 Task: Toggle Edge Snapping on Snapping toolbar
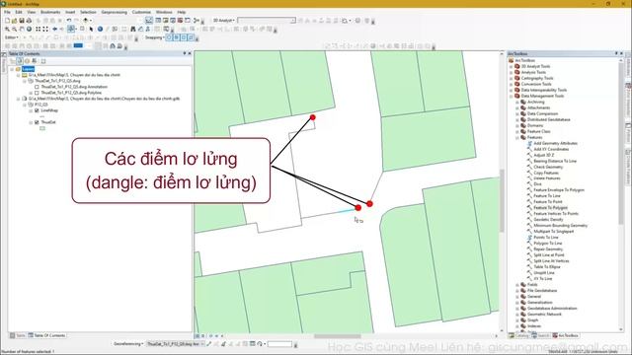[191, 37]
